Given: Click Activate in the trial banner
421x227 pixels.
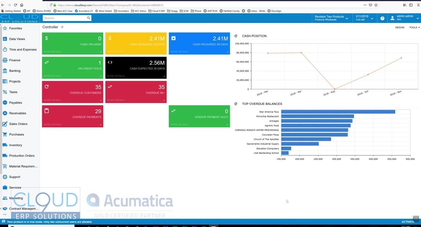Looking at the screenshot, I should (408, 222).
